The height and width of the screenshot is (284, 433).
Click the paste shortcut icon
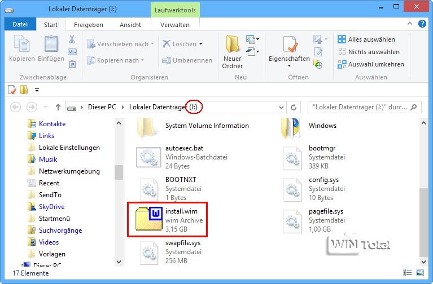[x=72, y=64]
